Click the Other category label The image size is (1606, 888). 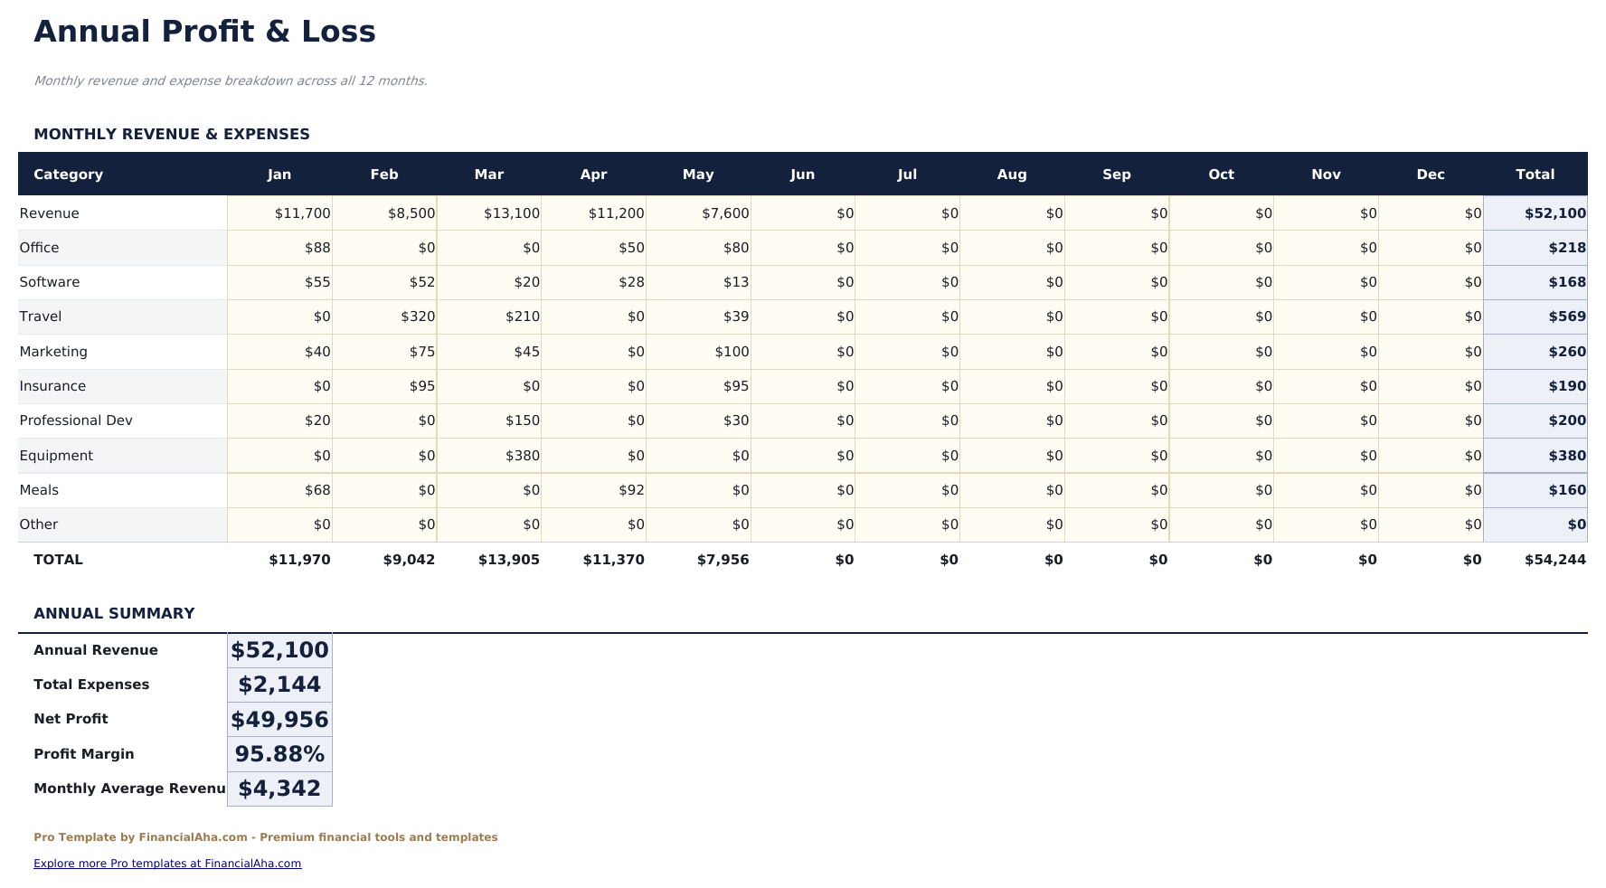pos(38,524)
